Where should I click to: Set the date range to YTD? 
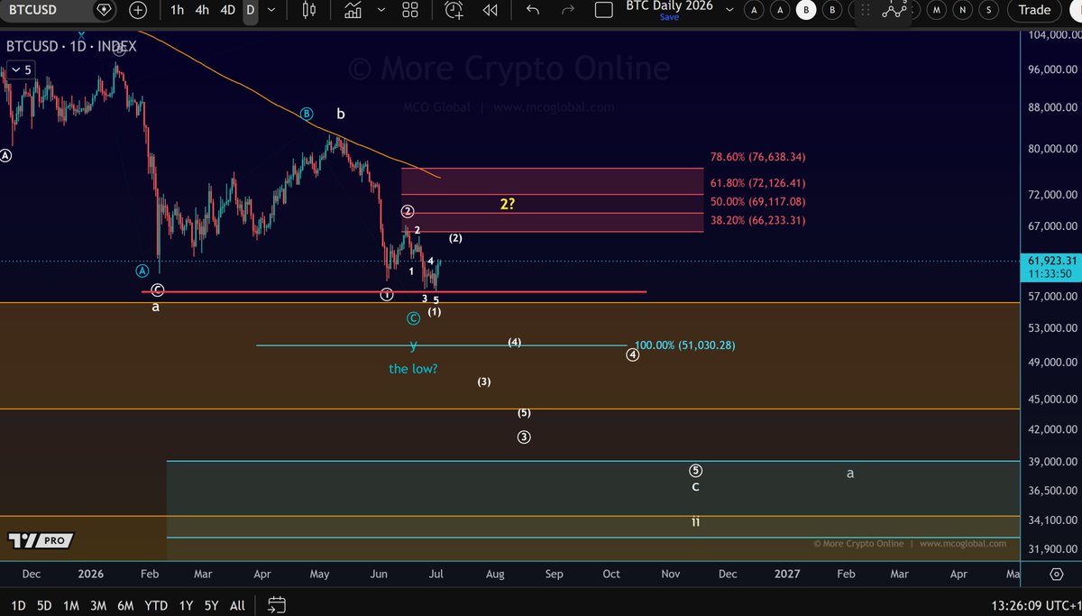(157, 605)
